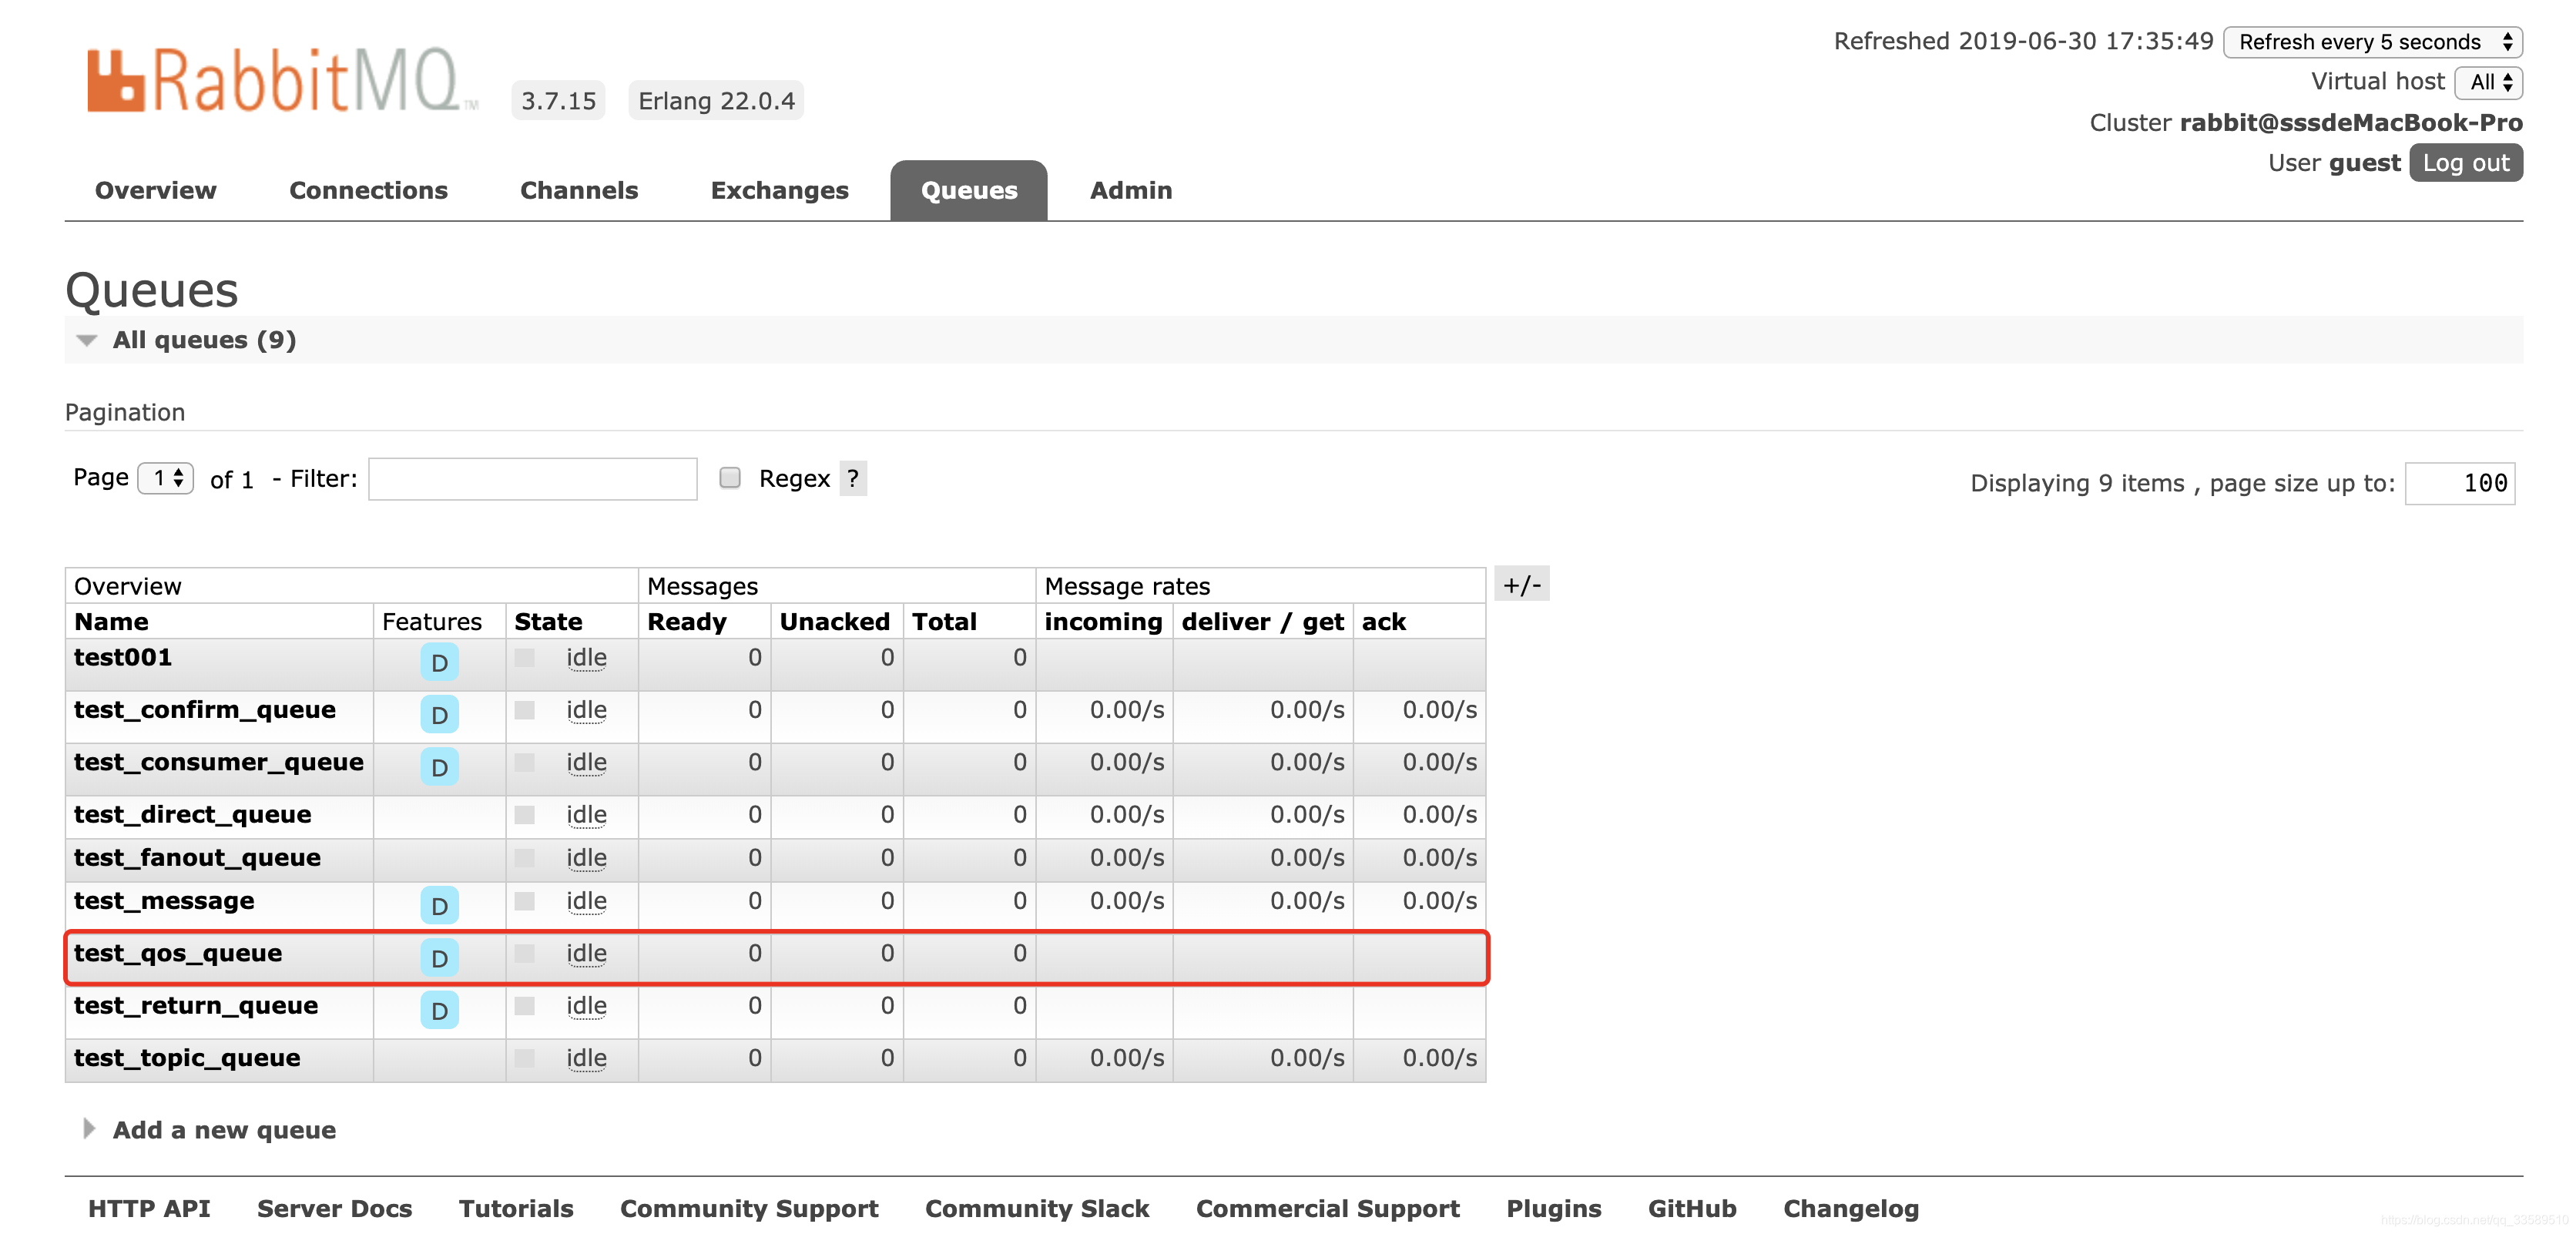Enable the Regex checkbox

pyautogui.click(x=730, y=478)
